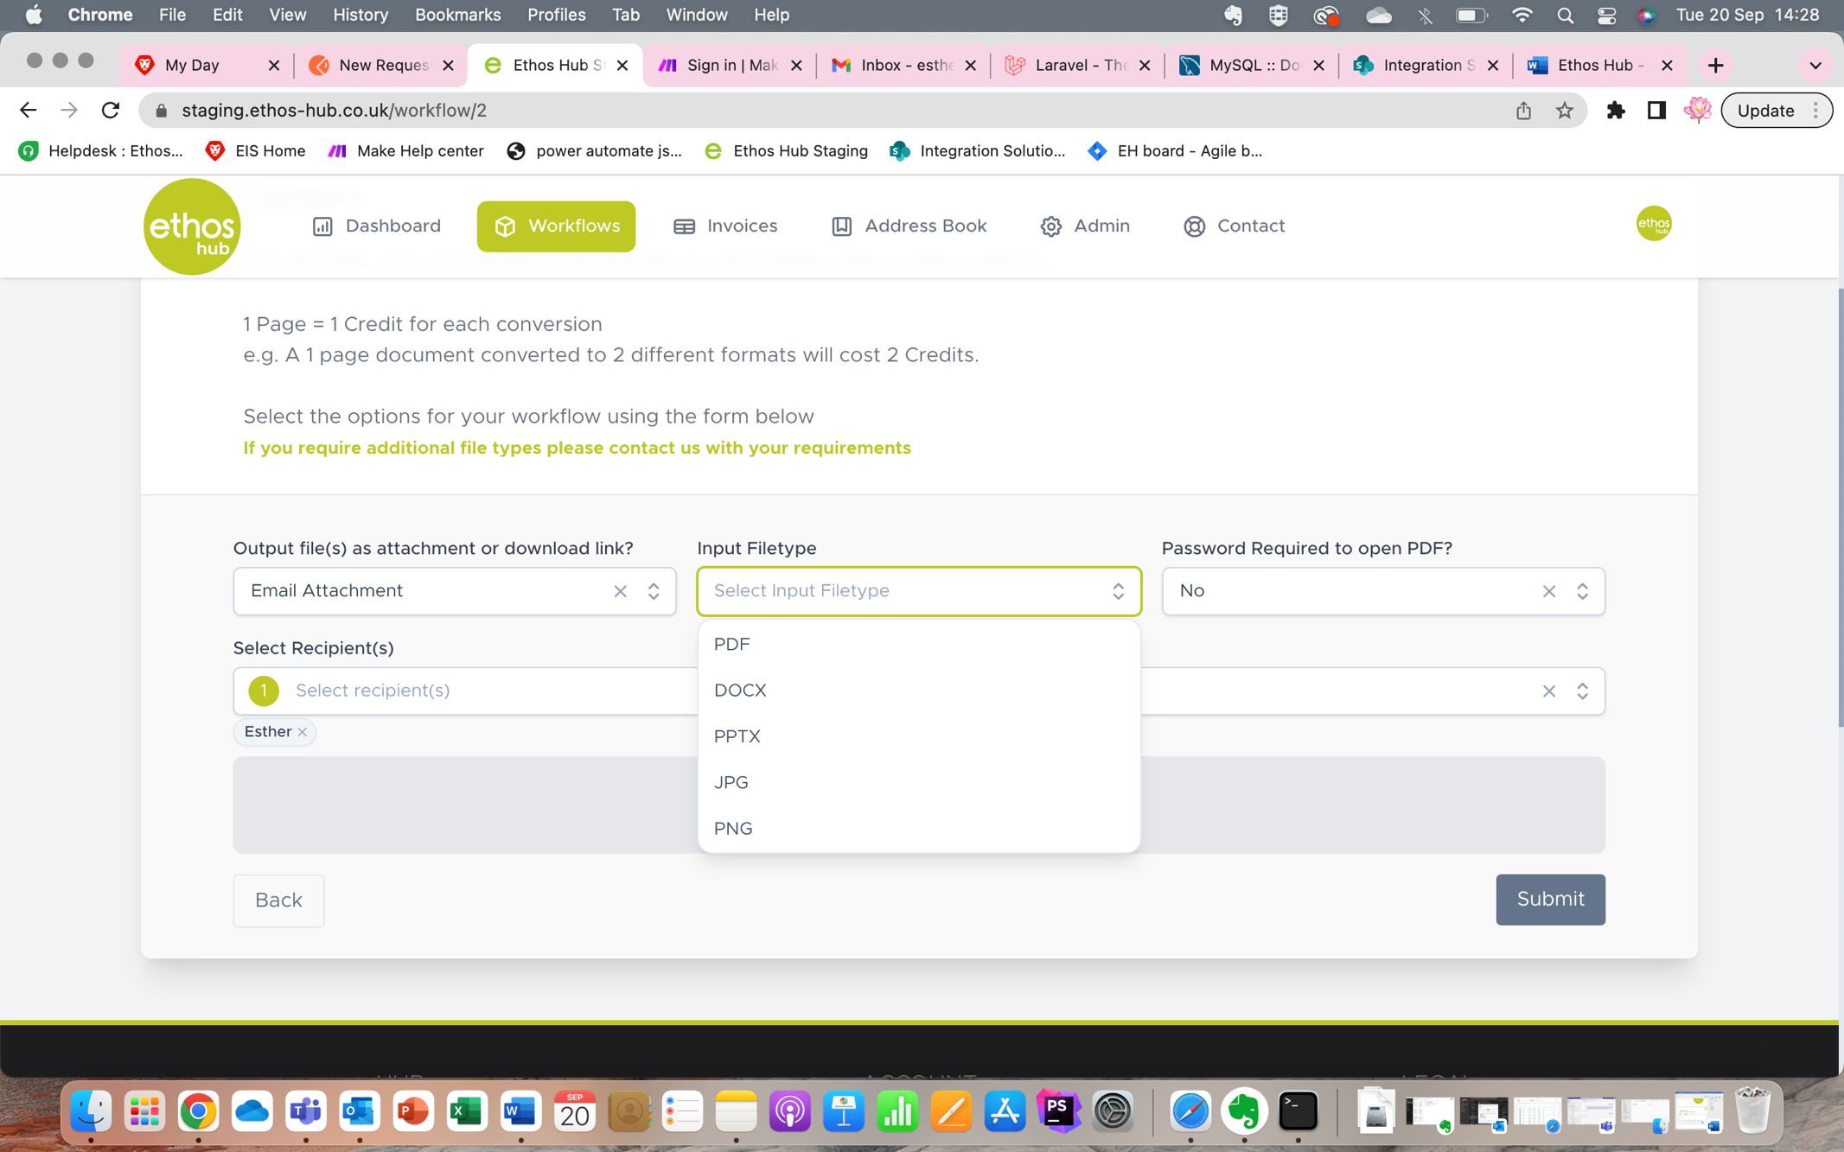
Task: Click the Back button
Action: coord(278,900)
